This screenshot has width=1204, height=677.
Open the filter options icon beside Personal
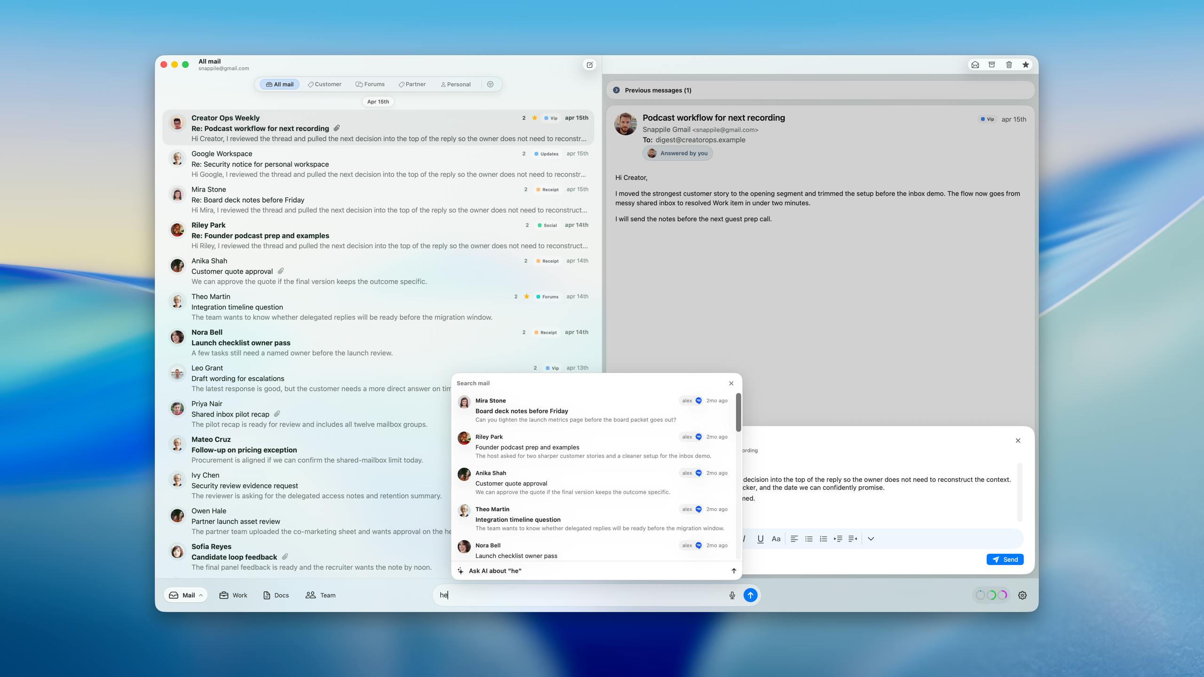(490, 85)
